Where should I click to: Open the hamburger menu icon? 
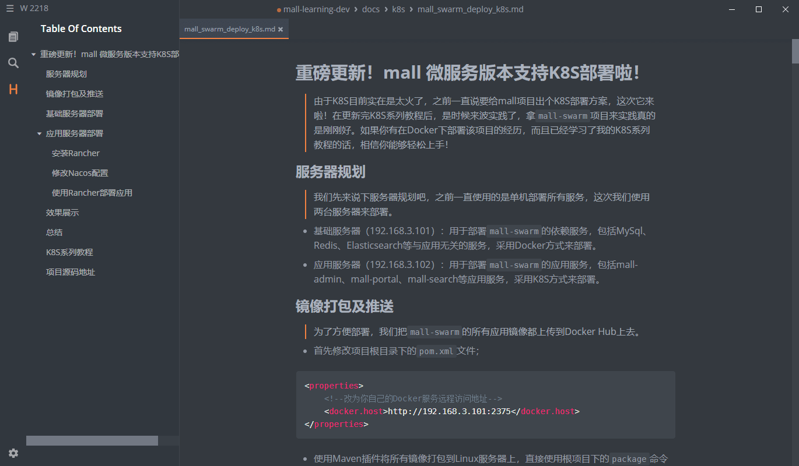pyautogui.click(x=10, y=9)
